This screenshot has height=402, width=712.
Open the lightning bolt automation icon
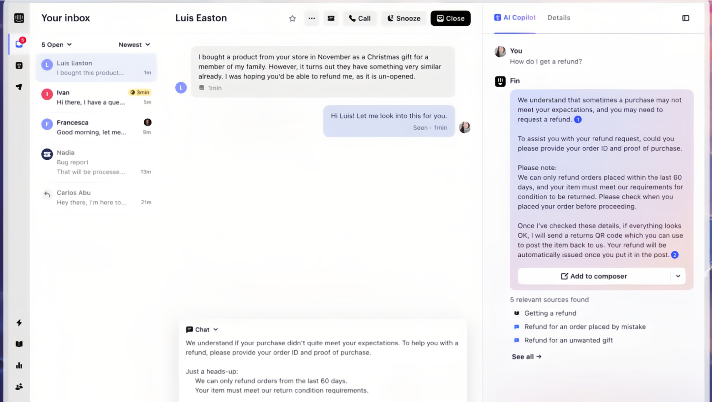(x=19, y=323)
